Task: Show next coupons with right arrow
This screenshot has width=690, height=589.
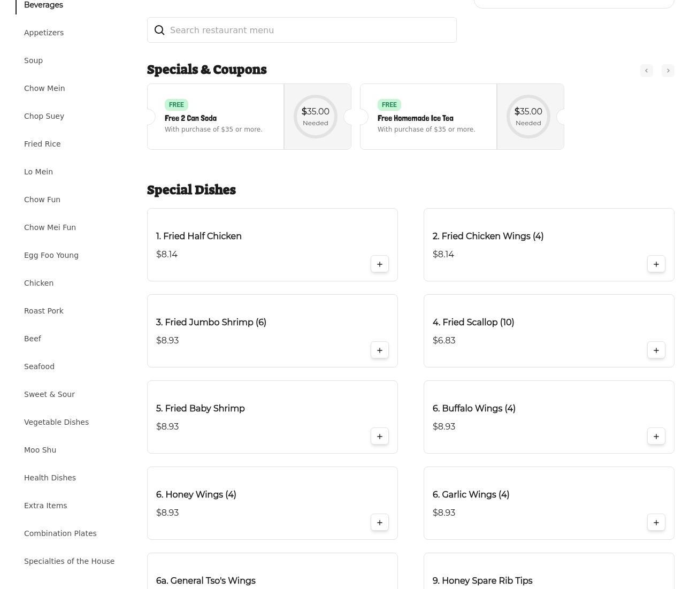Action: pyautogui.click(x=668, y=71)
